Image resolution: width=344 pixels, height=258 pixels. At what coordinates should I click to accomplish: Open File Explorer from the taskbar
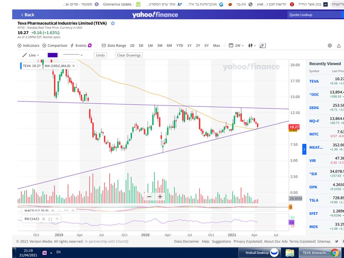pyautogui.click(x=290, y=253)
